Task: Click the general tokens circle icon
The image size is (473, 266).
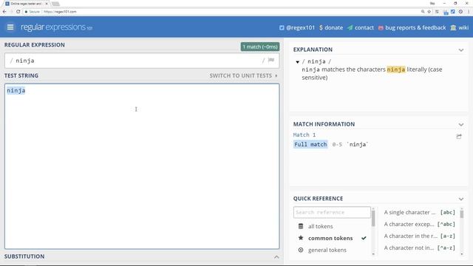Action: [301, 250]
